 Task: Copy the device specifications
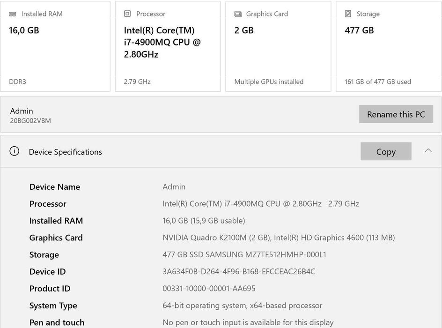click(386, 151)
